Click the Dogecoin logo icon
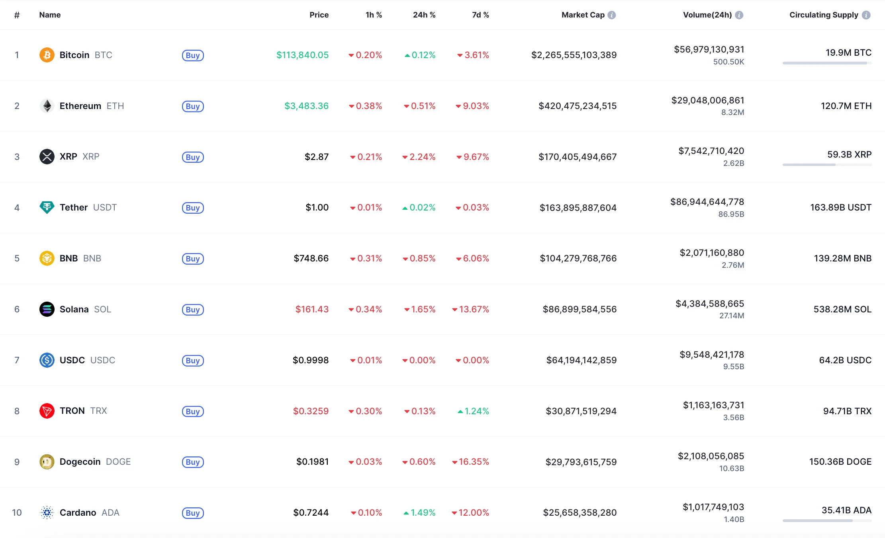Screen dimensions: 885x538 (x=47, y=462)
